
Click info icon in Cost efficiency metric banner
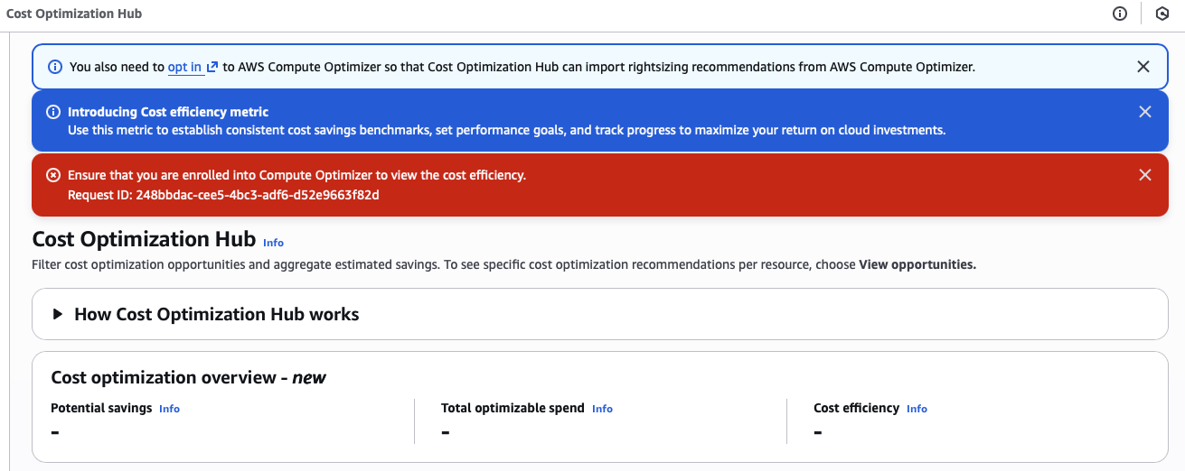pyautogui.click(x=53, y=112)
